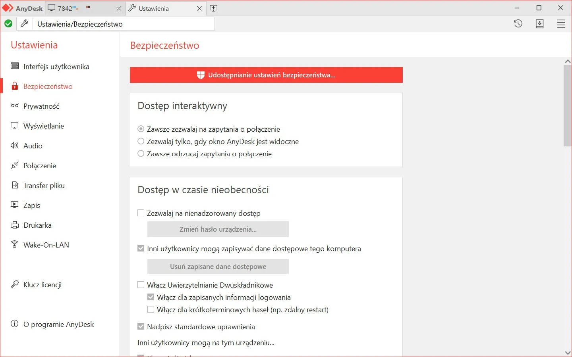Click the scrollbar down arrow

pos(568,353)
